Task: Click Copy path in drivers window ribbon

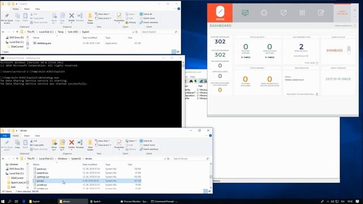Action: (x=37, y=145)
